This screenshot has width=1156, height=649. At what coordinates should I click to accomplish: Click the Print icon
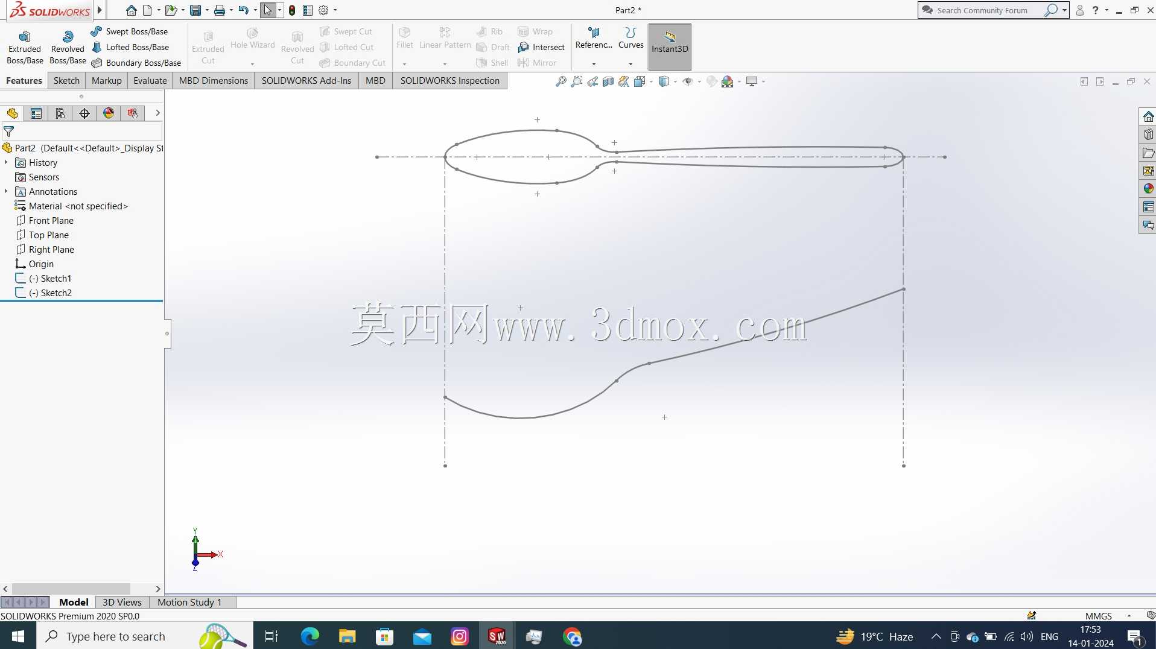click(x=220, y=10)
